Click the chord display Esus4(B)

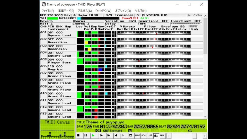[130, 18]
